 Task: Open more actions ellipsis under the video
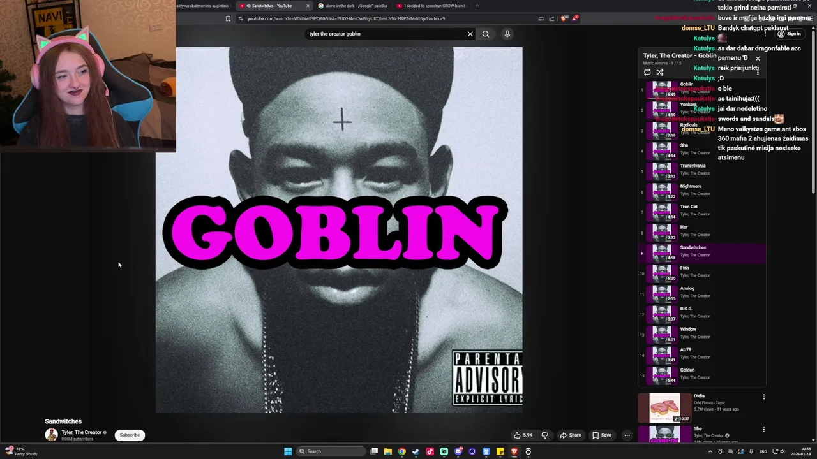click(x=627, y=435)
